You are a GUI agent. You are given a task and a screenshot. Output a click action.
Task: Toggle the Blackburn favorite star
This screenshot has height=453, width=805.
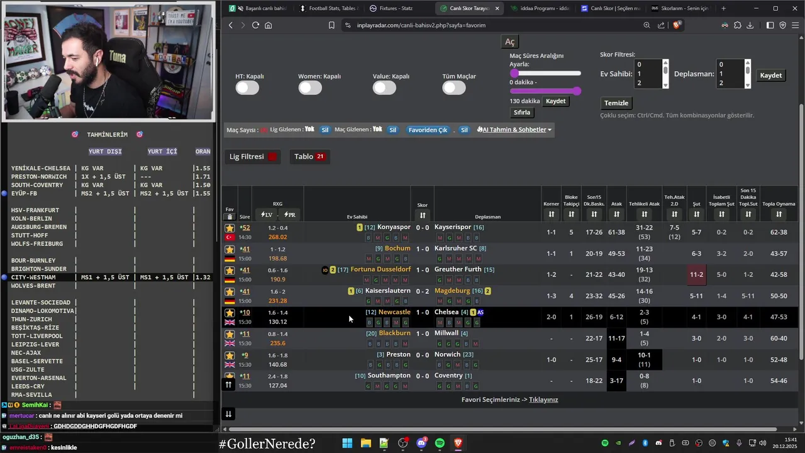[230, 334]
